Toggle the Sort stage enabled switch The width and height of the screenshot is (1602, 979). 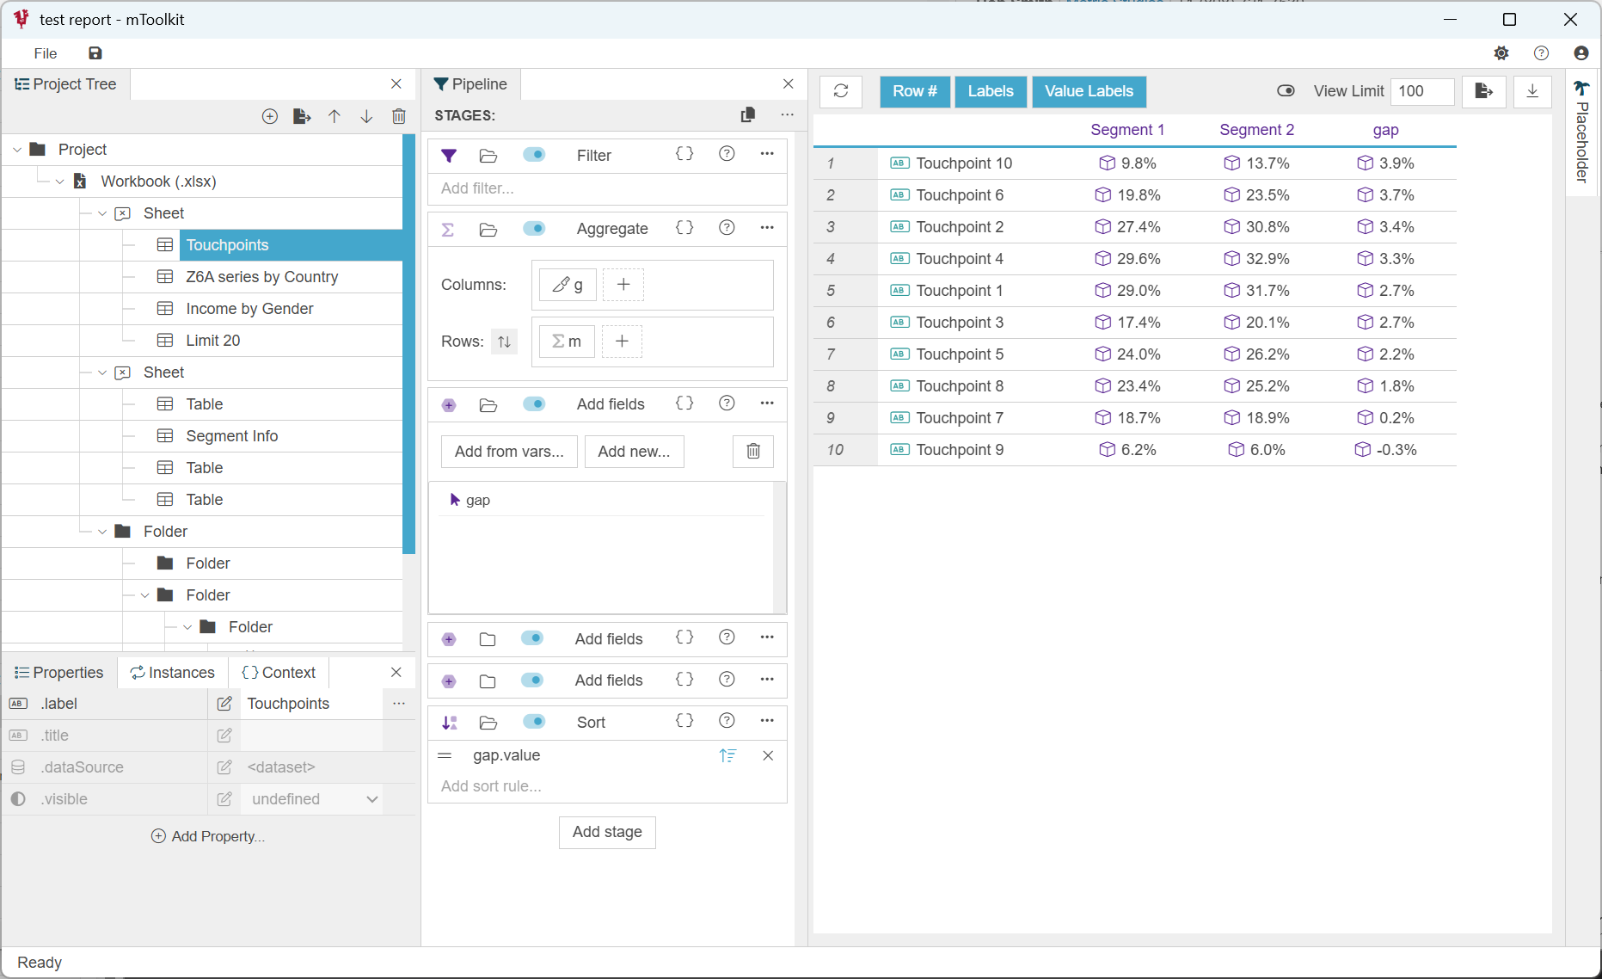534,722
